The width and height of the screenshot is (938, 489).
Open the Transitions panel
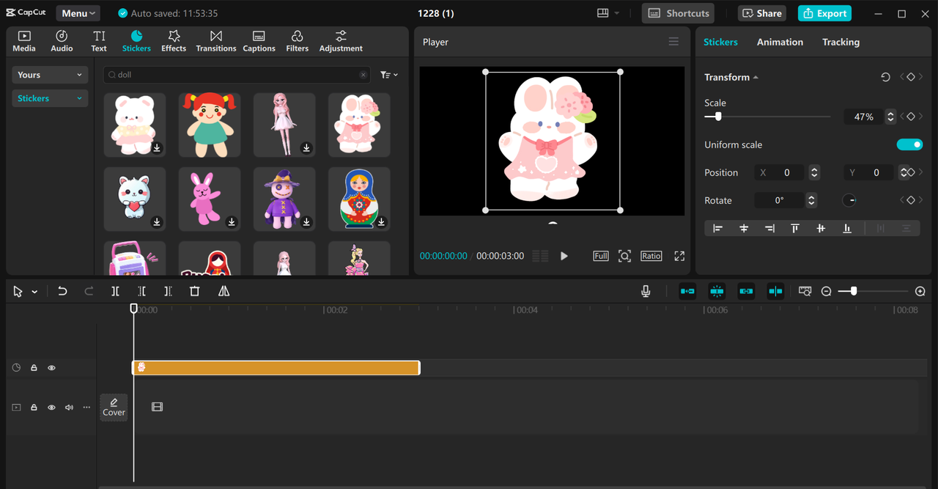(216, 41)
